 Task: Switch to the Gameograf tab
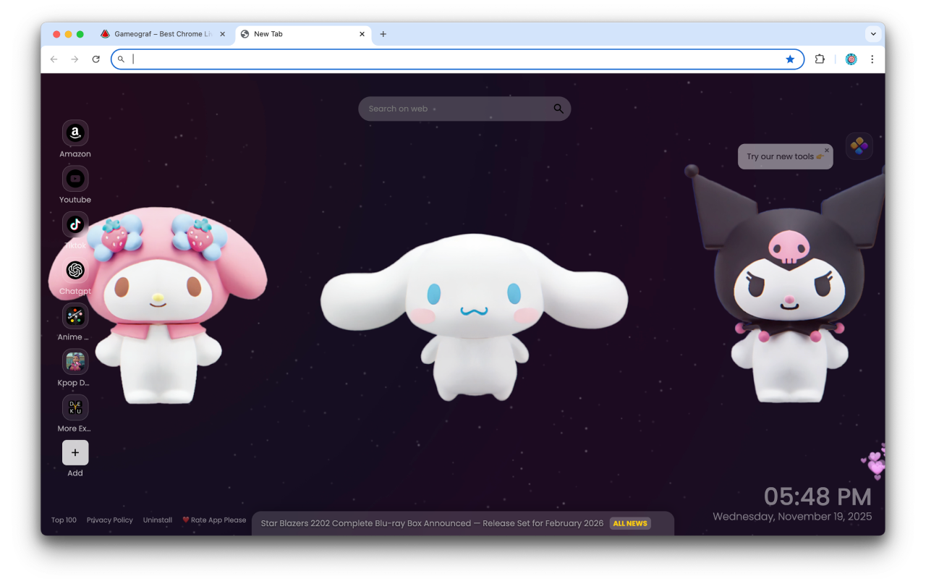[163, 34]
